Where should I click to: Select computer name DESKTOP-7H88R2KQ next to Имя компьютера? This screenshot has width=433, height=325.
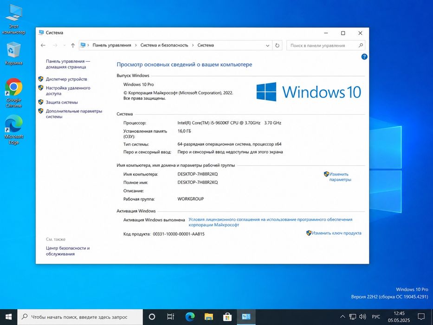pyautogui.click(x=197, y=174)
